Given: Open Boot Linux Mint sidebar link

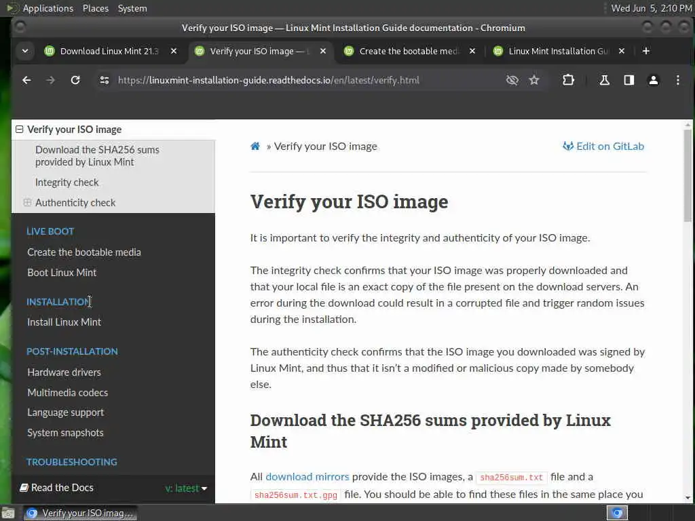Looking at the screenshot, I should 62,273.
